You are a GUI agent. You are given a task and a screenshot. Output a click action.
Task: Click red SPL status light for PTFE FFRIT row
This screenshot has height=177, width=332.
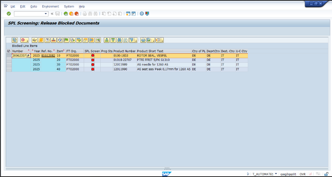pos(92,60)
